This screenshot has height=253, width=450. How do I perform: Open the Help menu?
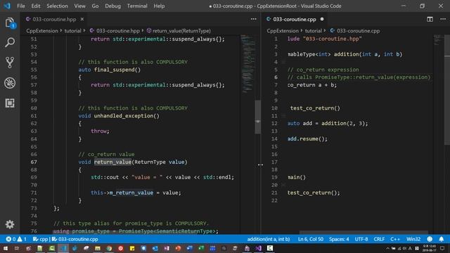[x=159, y=6]
